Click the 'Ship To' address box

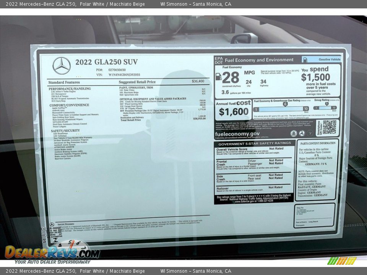pyautogui.click(x=314, y=215)
